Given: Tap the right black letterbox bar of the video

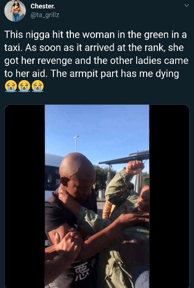Looking at the screenshot, I should tap(169, 196).
